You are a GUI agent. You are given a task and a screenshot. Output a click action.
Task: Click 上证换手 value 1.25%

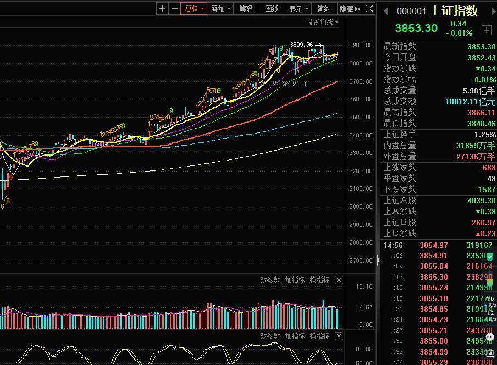[x=485, y=135]
